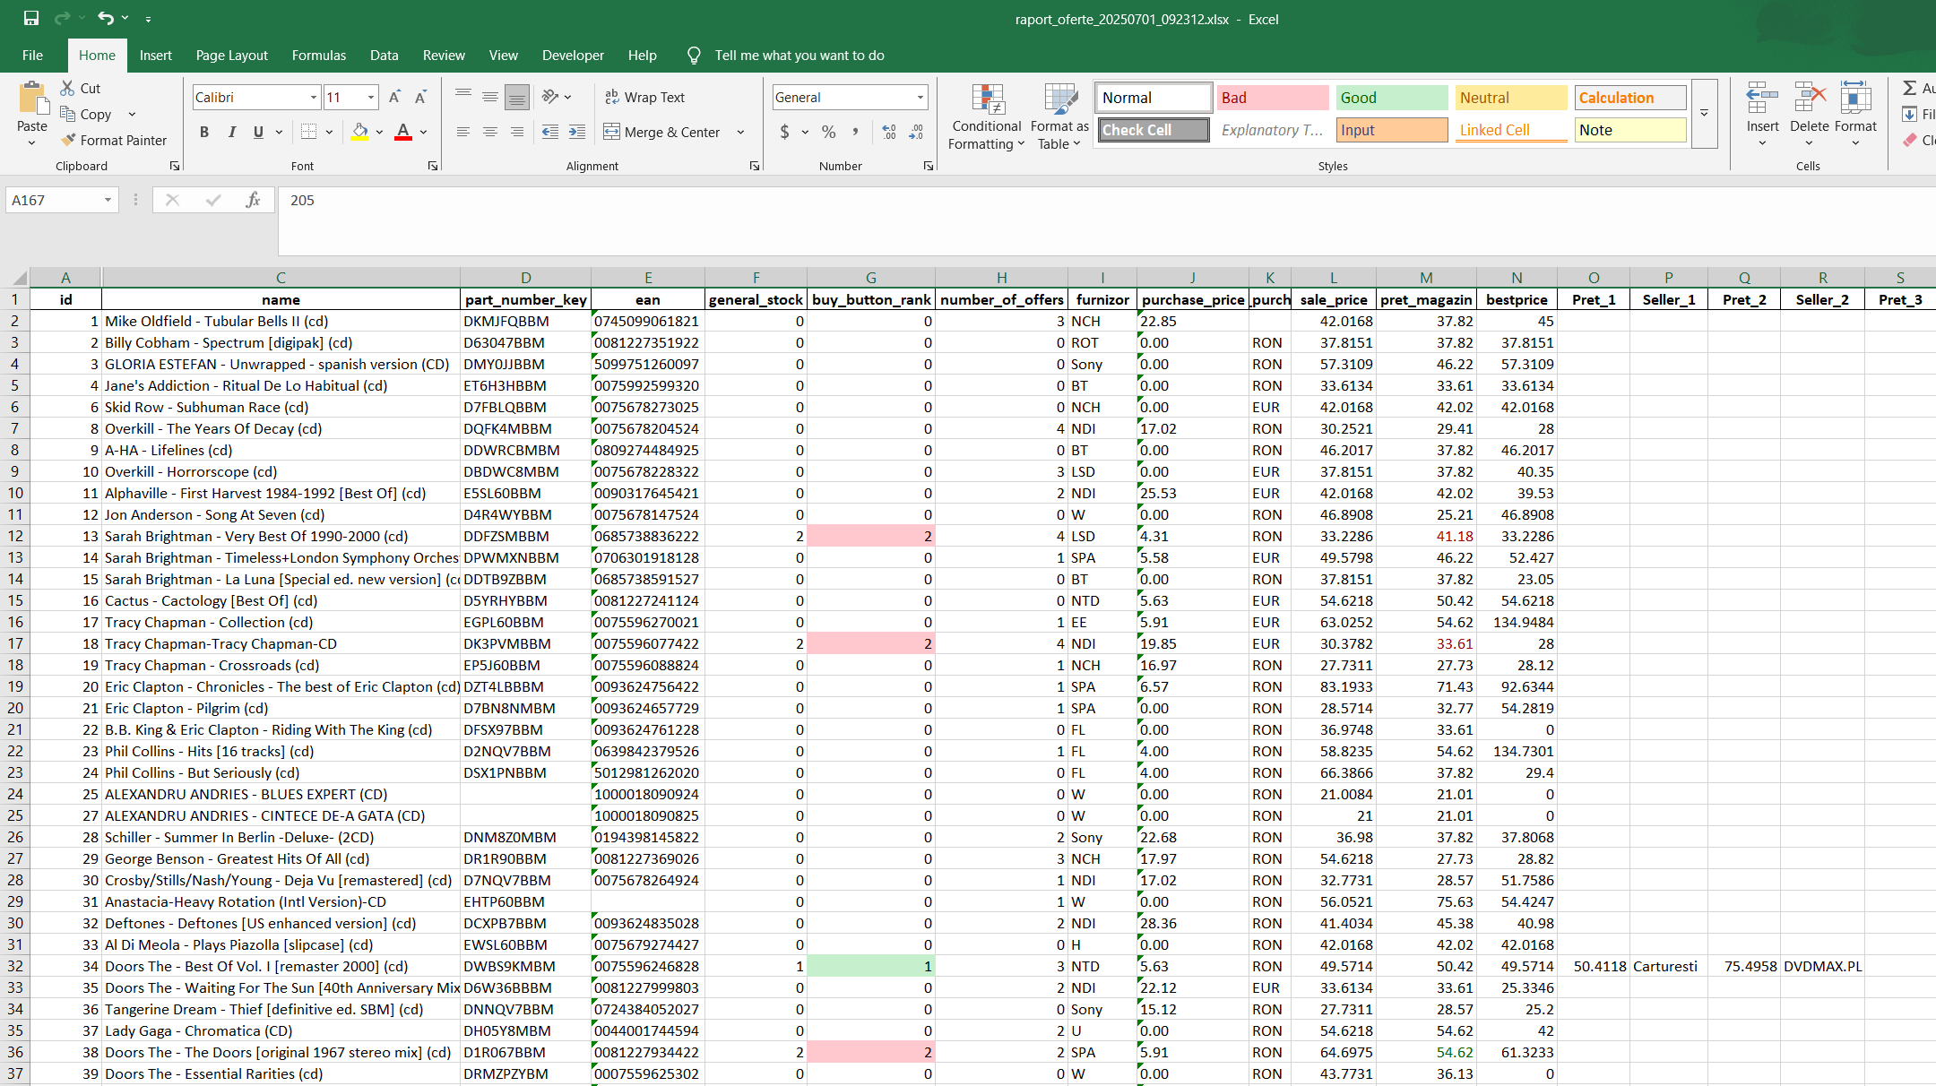Image resolution: width=1936 pixels, height=1086 pixels.
Task: Switch to Formulas tab
Action: click(319, 55)
